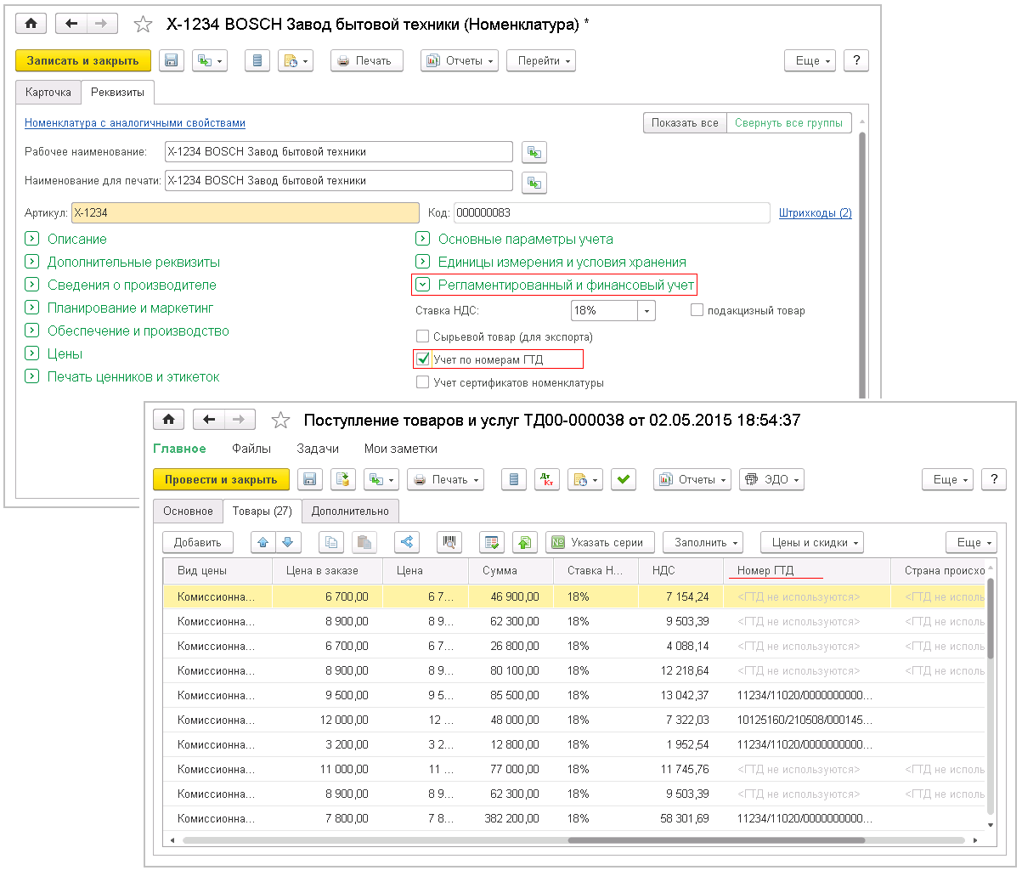
Task: Switch to Реквизиты tab
Action: 117,92
